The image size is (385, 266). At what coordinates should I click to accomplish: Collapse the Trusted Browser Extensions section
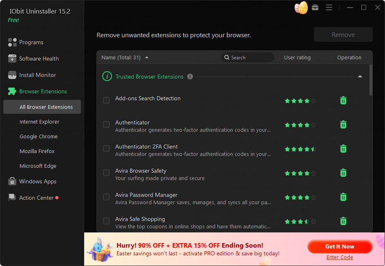[360, 77]
